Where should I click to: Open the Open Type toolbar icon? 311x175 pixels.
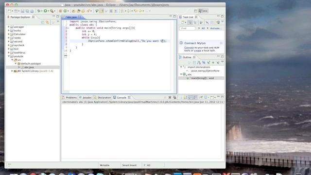[73, 11]
